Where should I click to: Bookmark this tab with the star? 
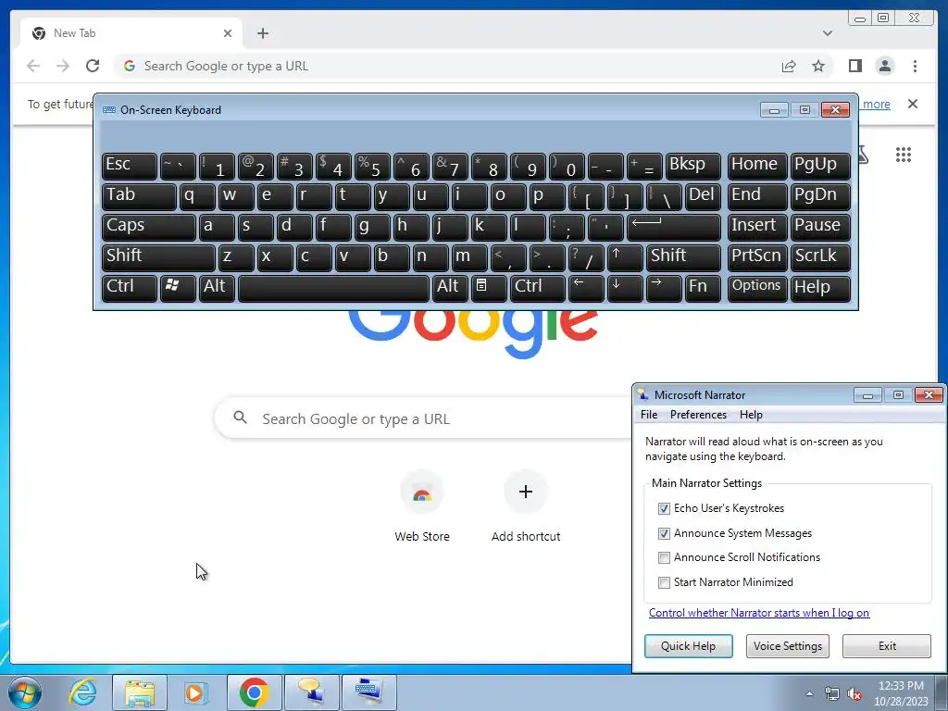point(818,66)
